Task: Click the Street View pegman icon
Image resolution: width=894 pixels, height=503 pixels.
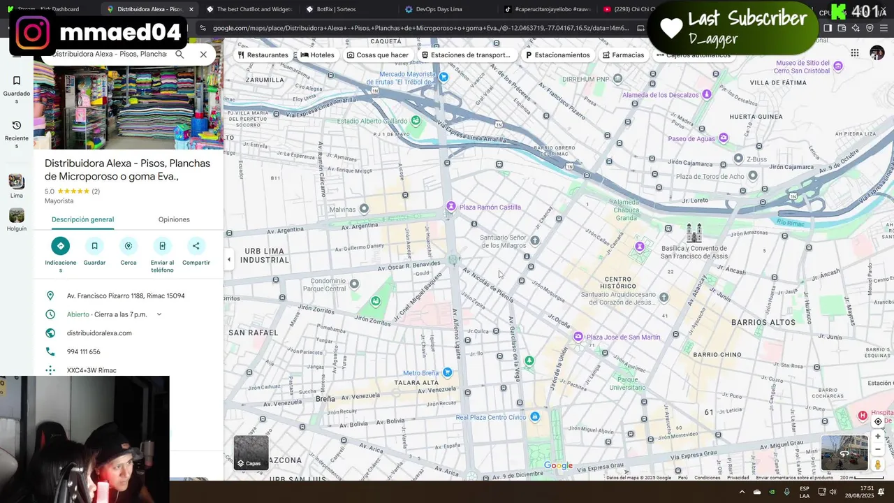Action: tap(878, 465)
